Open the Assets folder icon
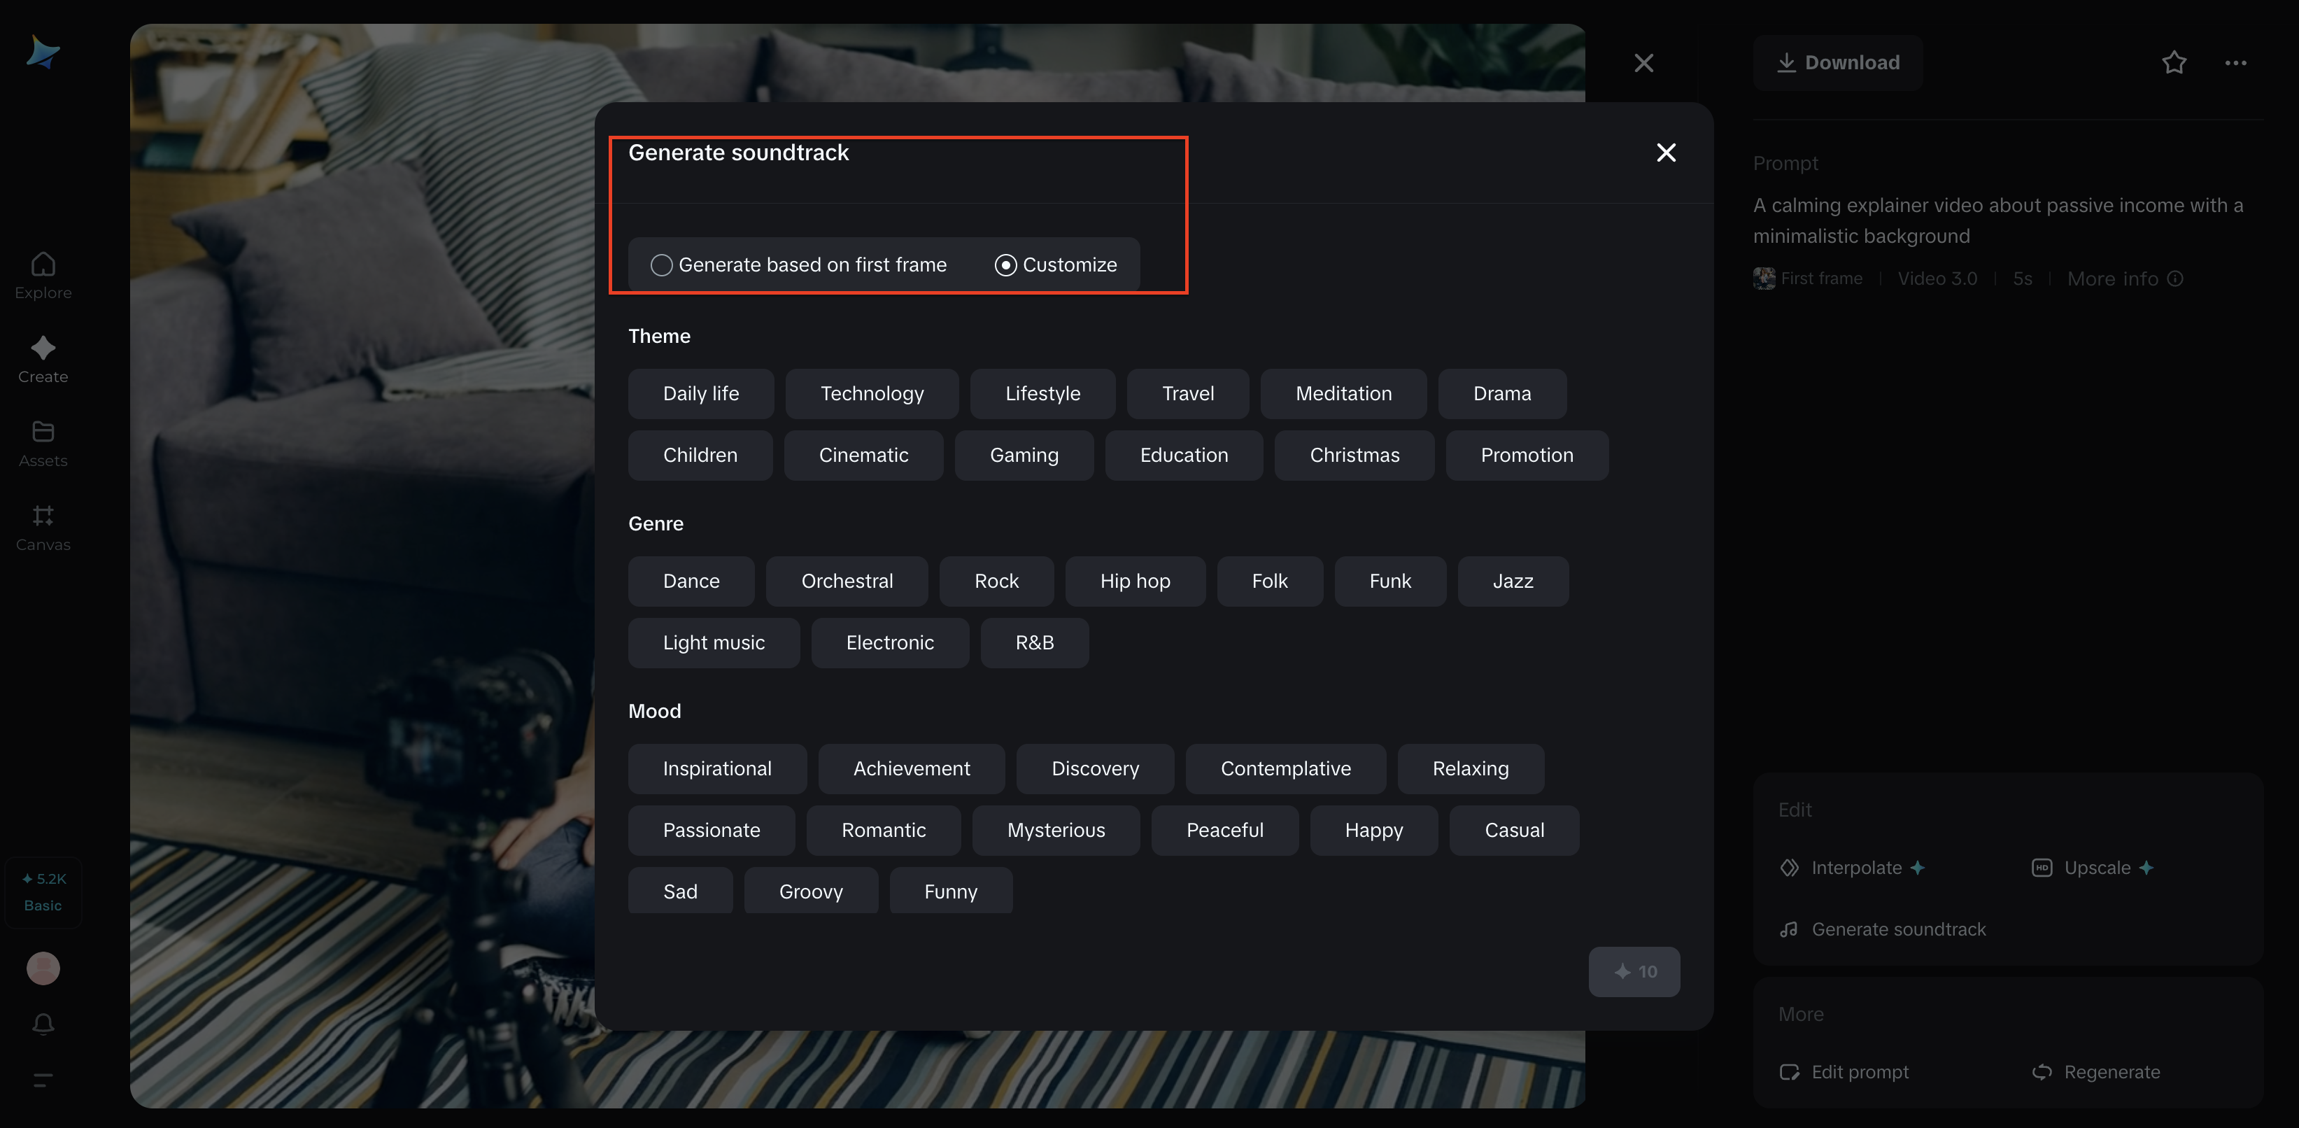This screenshot has width=2299, height=1128. [43, 432]
